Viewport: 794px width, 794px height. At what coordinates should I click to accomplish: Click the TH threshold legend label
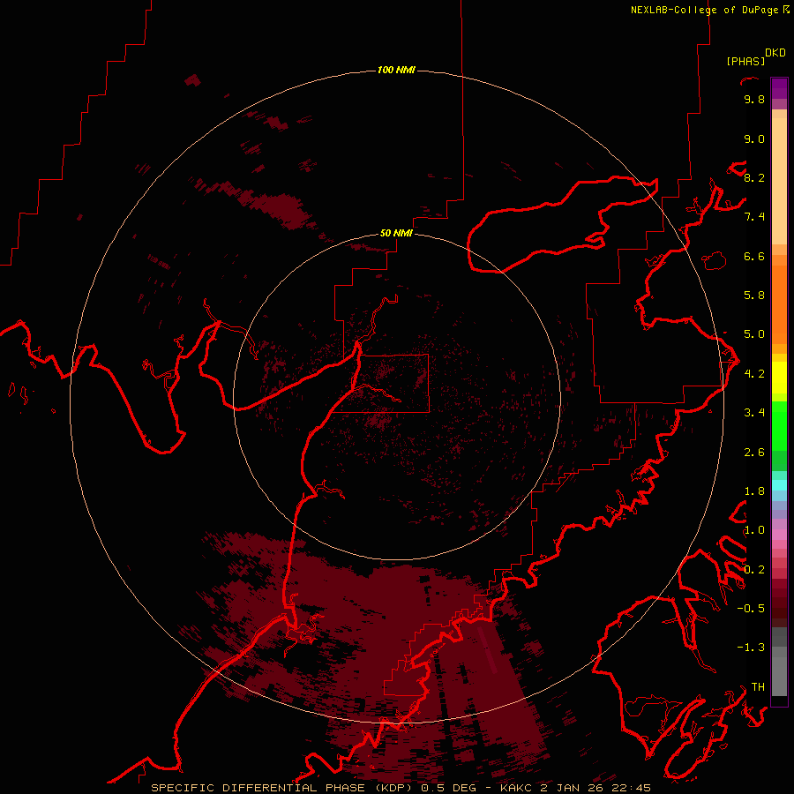coord(758,687)
